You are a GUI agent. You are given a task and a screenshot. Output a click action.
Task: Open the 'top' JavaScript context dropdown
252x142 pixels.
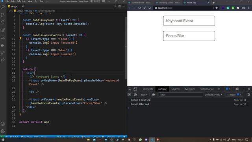pos(144,95)
